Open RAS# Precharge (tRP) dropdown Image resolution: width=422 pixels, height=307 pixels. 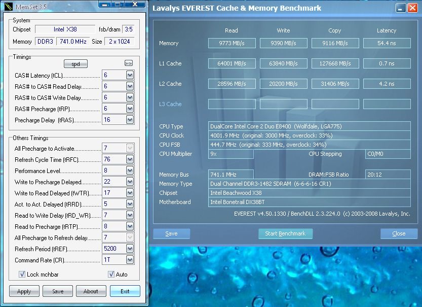[130, 109]
